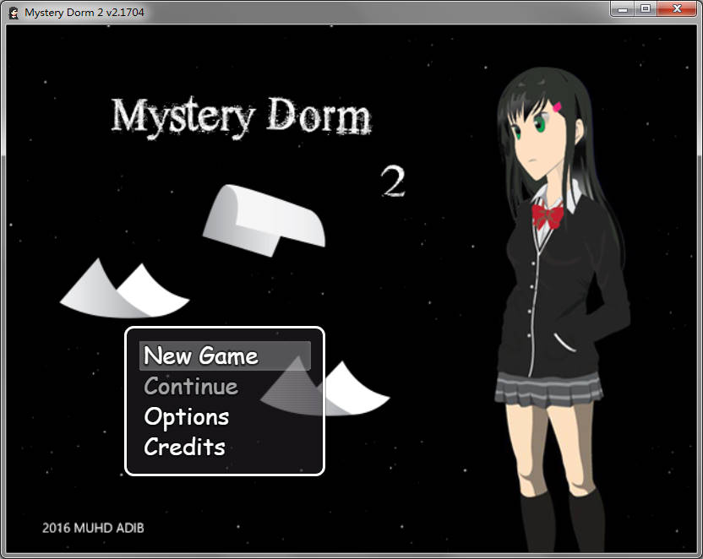
Task: Click the 'Mystery Dorm 2 v2.1704' window title
Action: pos(84,13)
